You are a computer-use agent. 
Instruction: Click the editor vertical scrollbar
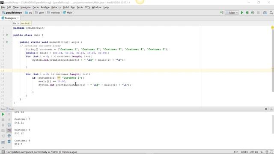273,60
